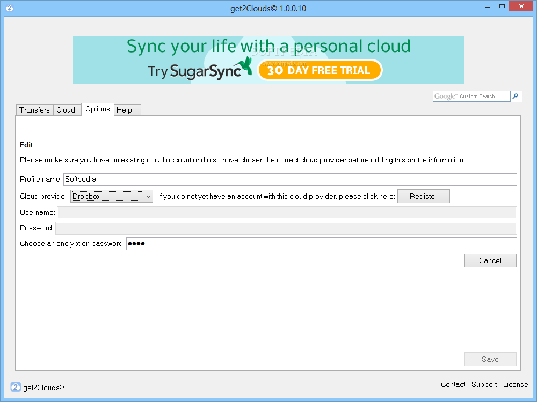Switch to the Transfers tab
Screen dimensions: 537x402
point(34,110)
